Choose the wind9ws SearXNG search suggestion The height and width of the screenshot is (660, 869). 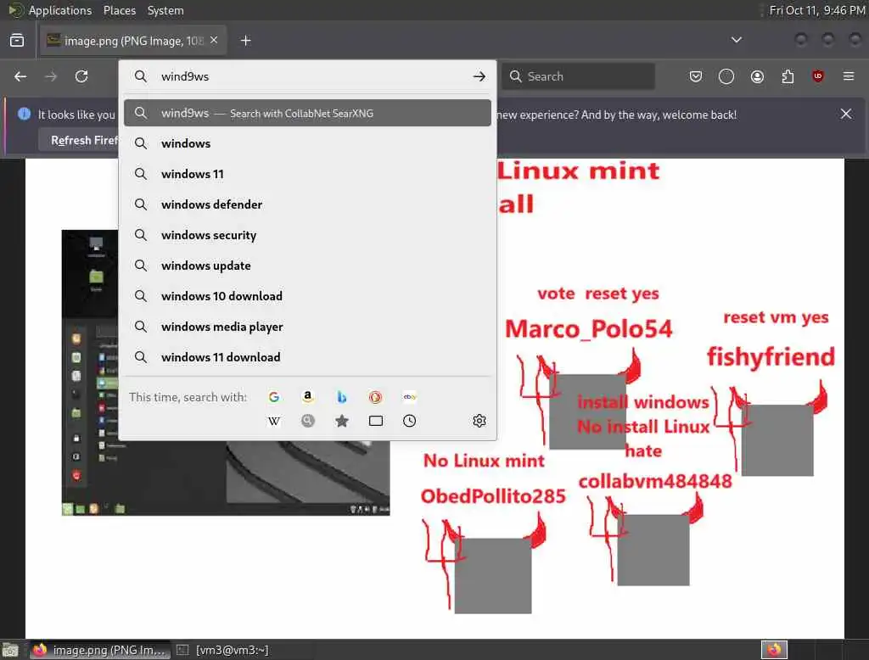307,113
